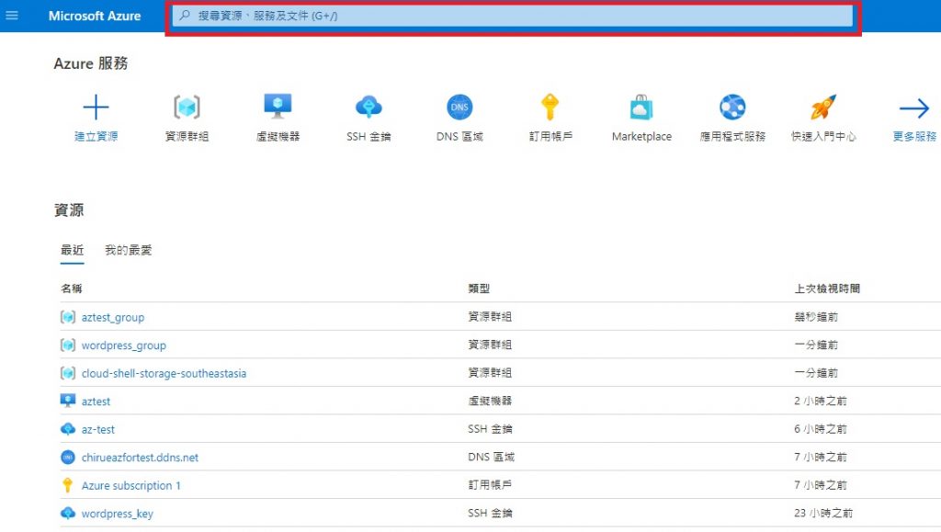Click the aztest virtual machine row icon
941x532 pixels.
(68, 401)
